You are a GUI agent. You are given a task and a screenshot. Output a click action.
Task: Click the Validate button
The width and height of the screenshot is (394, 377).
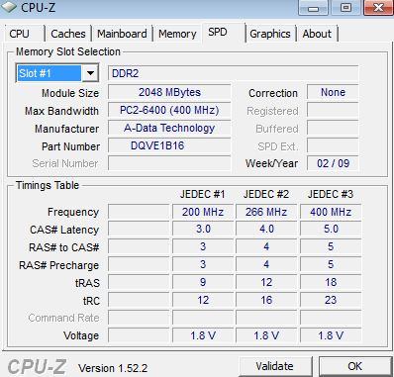274,366
